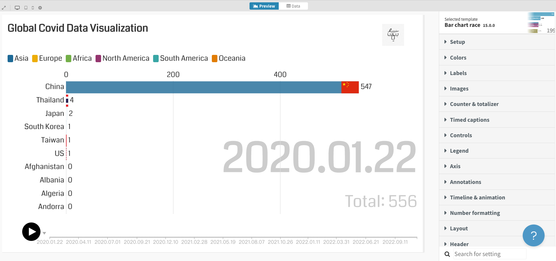Screen dimensions: 556x261
Task: Enter fullscreen preview with the expand arrows icon
Action: coord(4,8)
